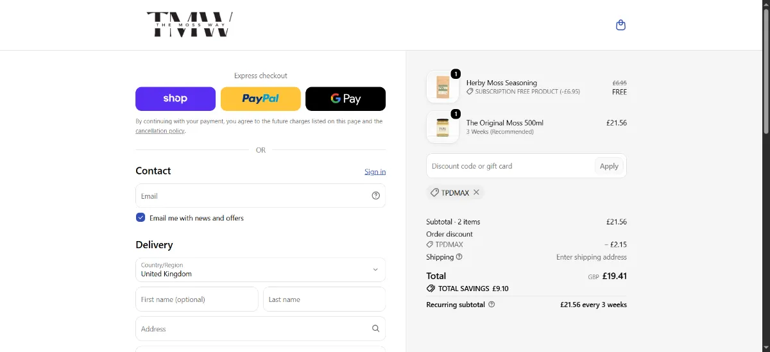Screen dimensions: 770x352
Task: Click the Subtotal · 2 items label
Action: tap(453, 222)
